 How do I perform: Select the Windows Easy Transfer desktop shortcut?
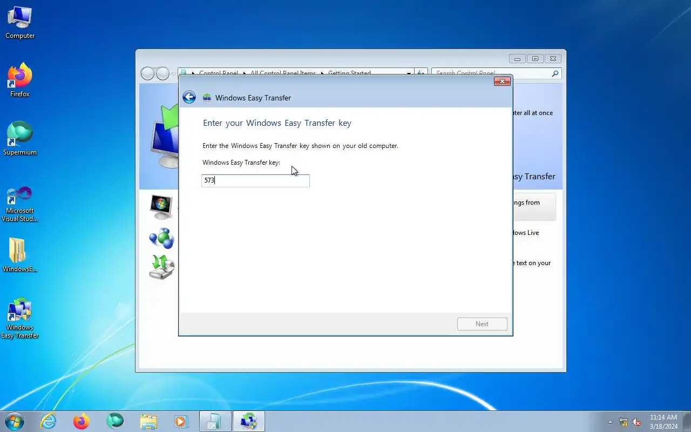pyautogui.click(x=20, y=318)
